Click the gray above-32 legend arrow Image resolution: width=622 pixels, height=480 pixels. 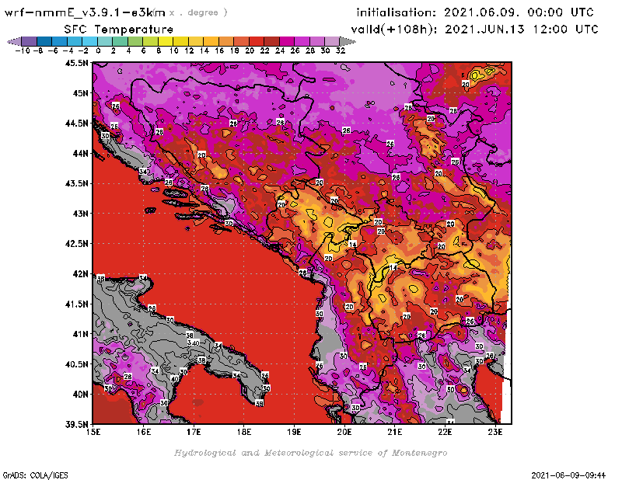[x=348, y=41]
